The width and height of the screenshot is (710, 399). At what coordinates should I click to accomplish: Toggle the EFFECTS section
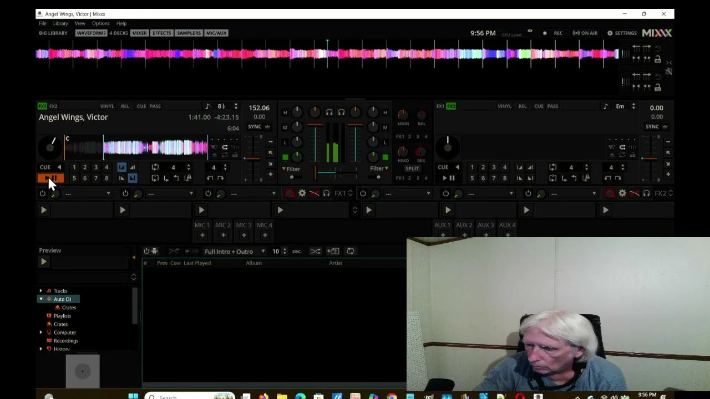pyautogui.click(x=162, y=33)
